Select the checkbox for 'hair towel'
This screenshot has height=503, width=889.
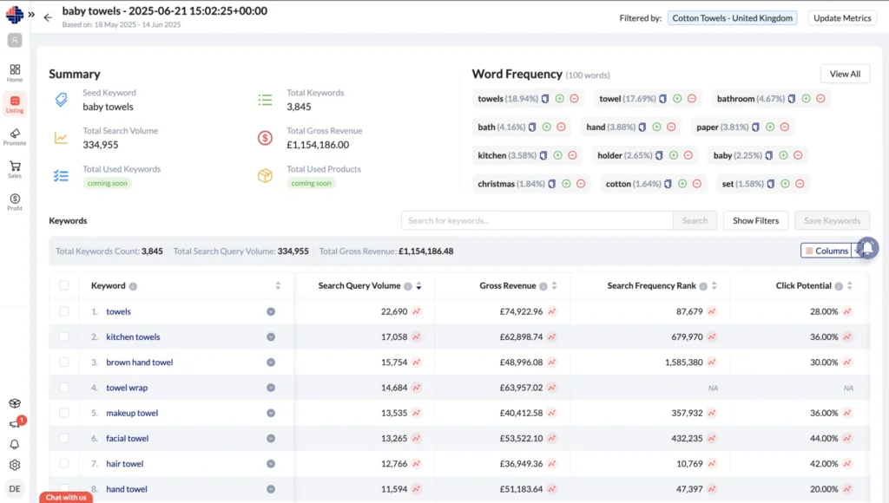(x=64, y=463)
